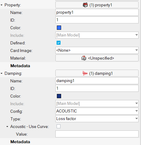Open the blue Property color swatch
The height and width of the screenshot is (145, 141).
pos(59,28)
